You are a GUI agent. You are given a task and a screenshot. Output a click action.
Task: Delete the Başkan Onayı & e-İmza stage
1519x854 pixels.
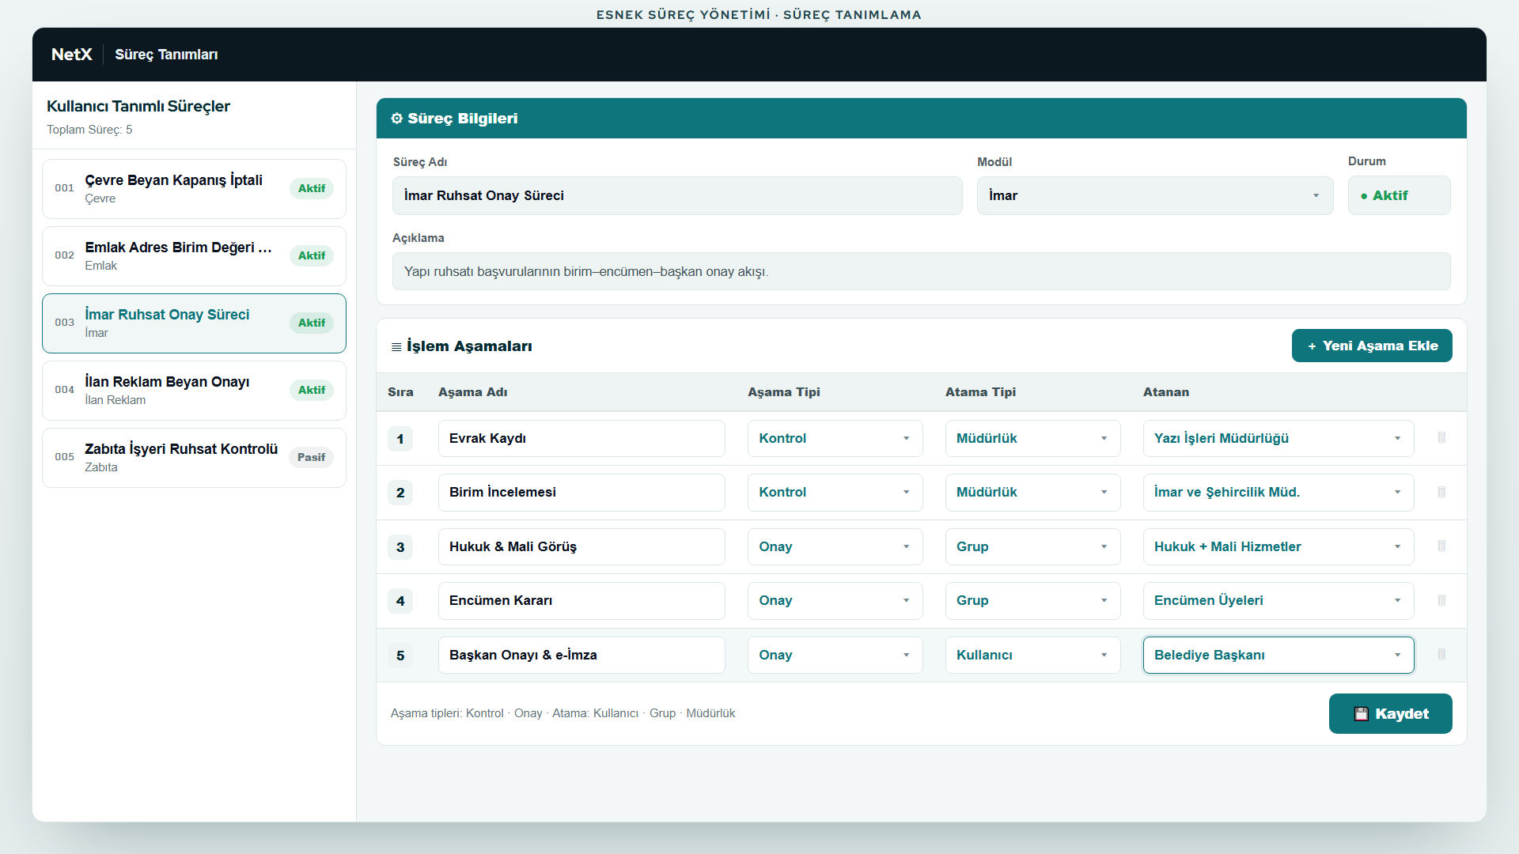[x=1441, y=655]
